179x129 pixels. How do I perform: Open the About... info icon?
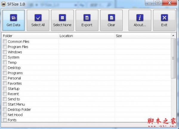coord(140,17)
